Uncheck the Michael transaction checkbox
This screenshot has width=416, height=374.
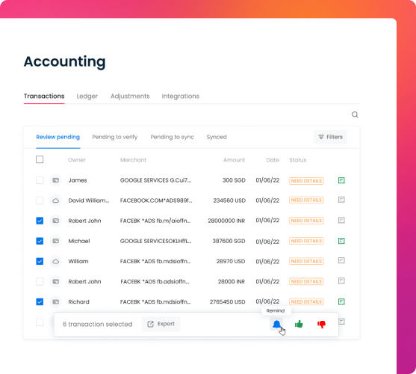click(x=40, y=241)
